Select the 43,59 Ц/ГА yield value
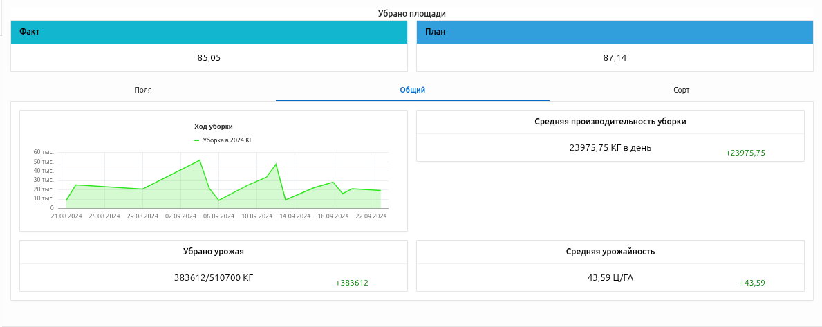The width and height of the screenshot is (822, 327). tap(610, 277)
